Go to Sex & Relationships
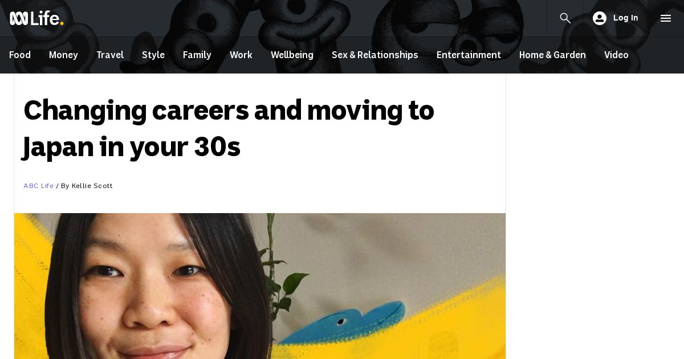This screenshot has height=359, width=684. point(375,55)
